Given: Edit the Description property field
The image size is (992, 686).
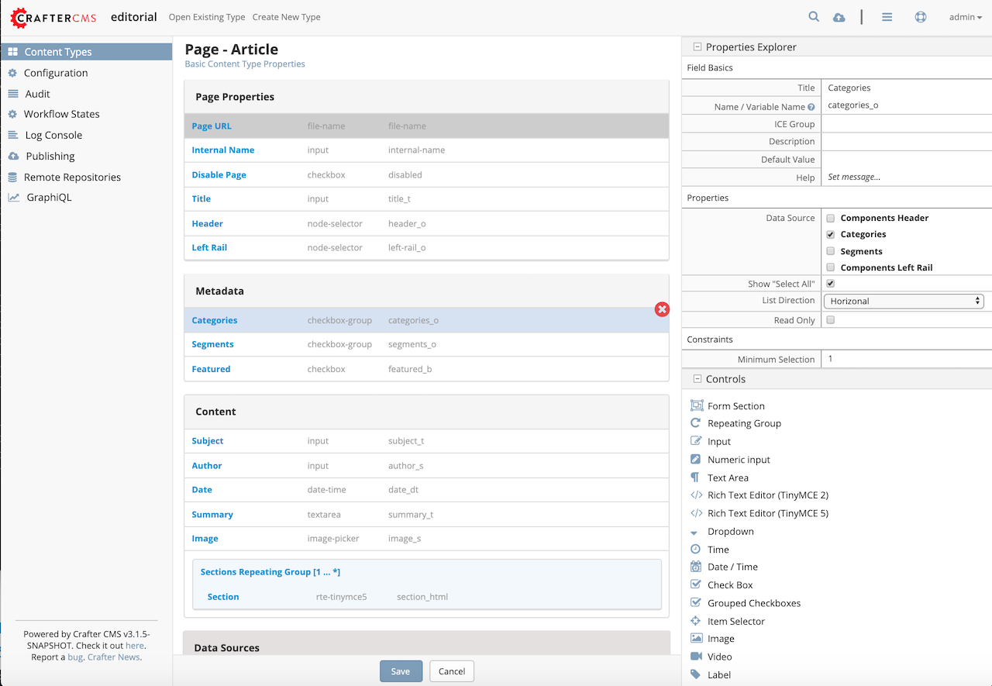Looking at the screenshot, I should [x=907, y=142].
